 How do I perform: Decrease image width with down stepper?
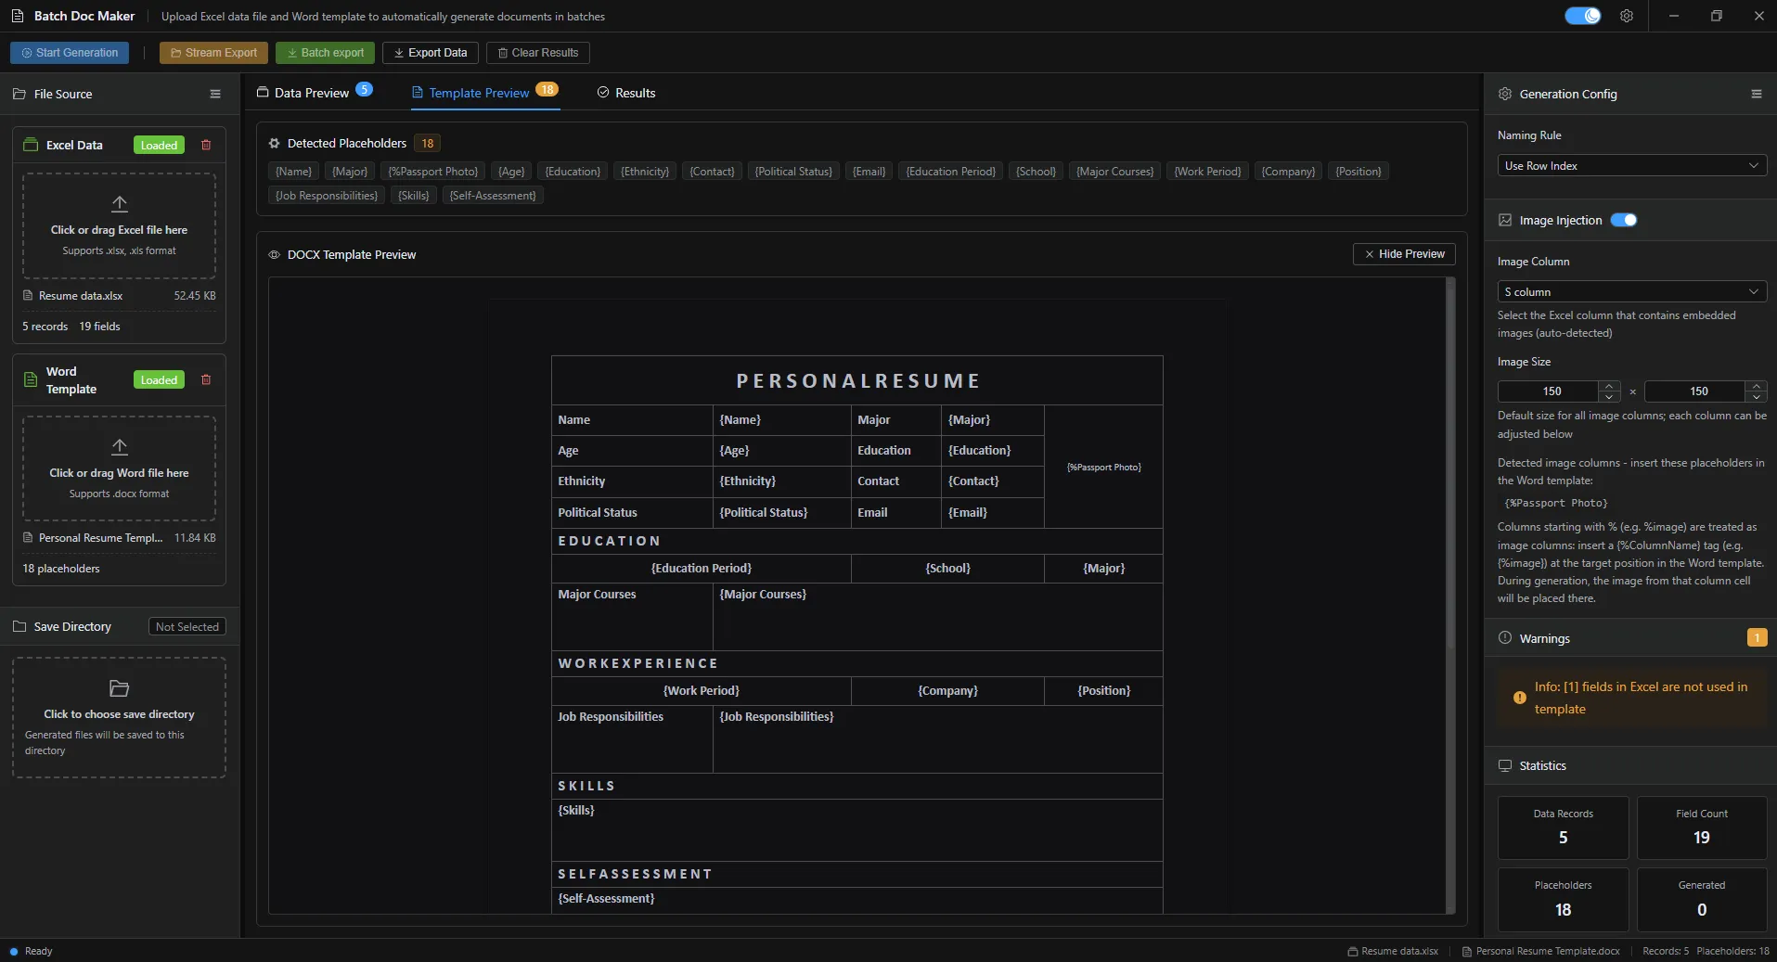pos(1609,396)
